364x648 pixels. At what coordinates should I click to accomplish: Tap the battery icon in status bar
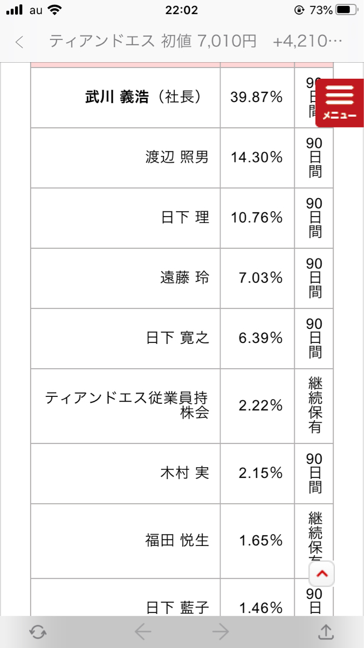tap(347, 10)
